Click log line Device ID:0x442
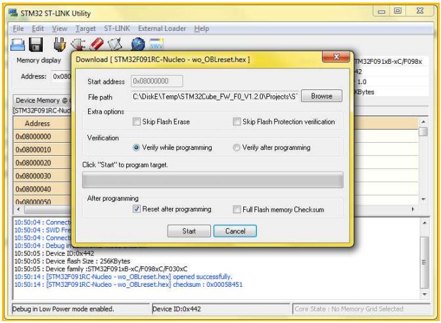Image resolution: width=441 pixels, height=323 pixels. point(54,253)
